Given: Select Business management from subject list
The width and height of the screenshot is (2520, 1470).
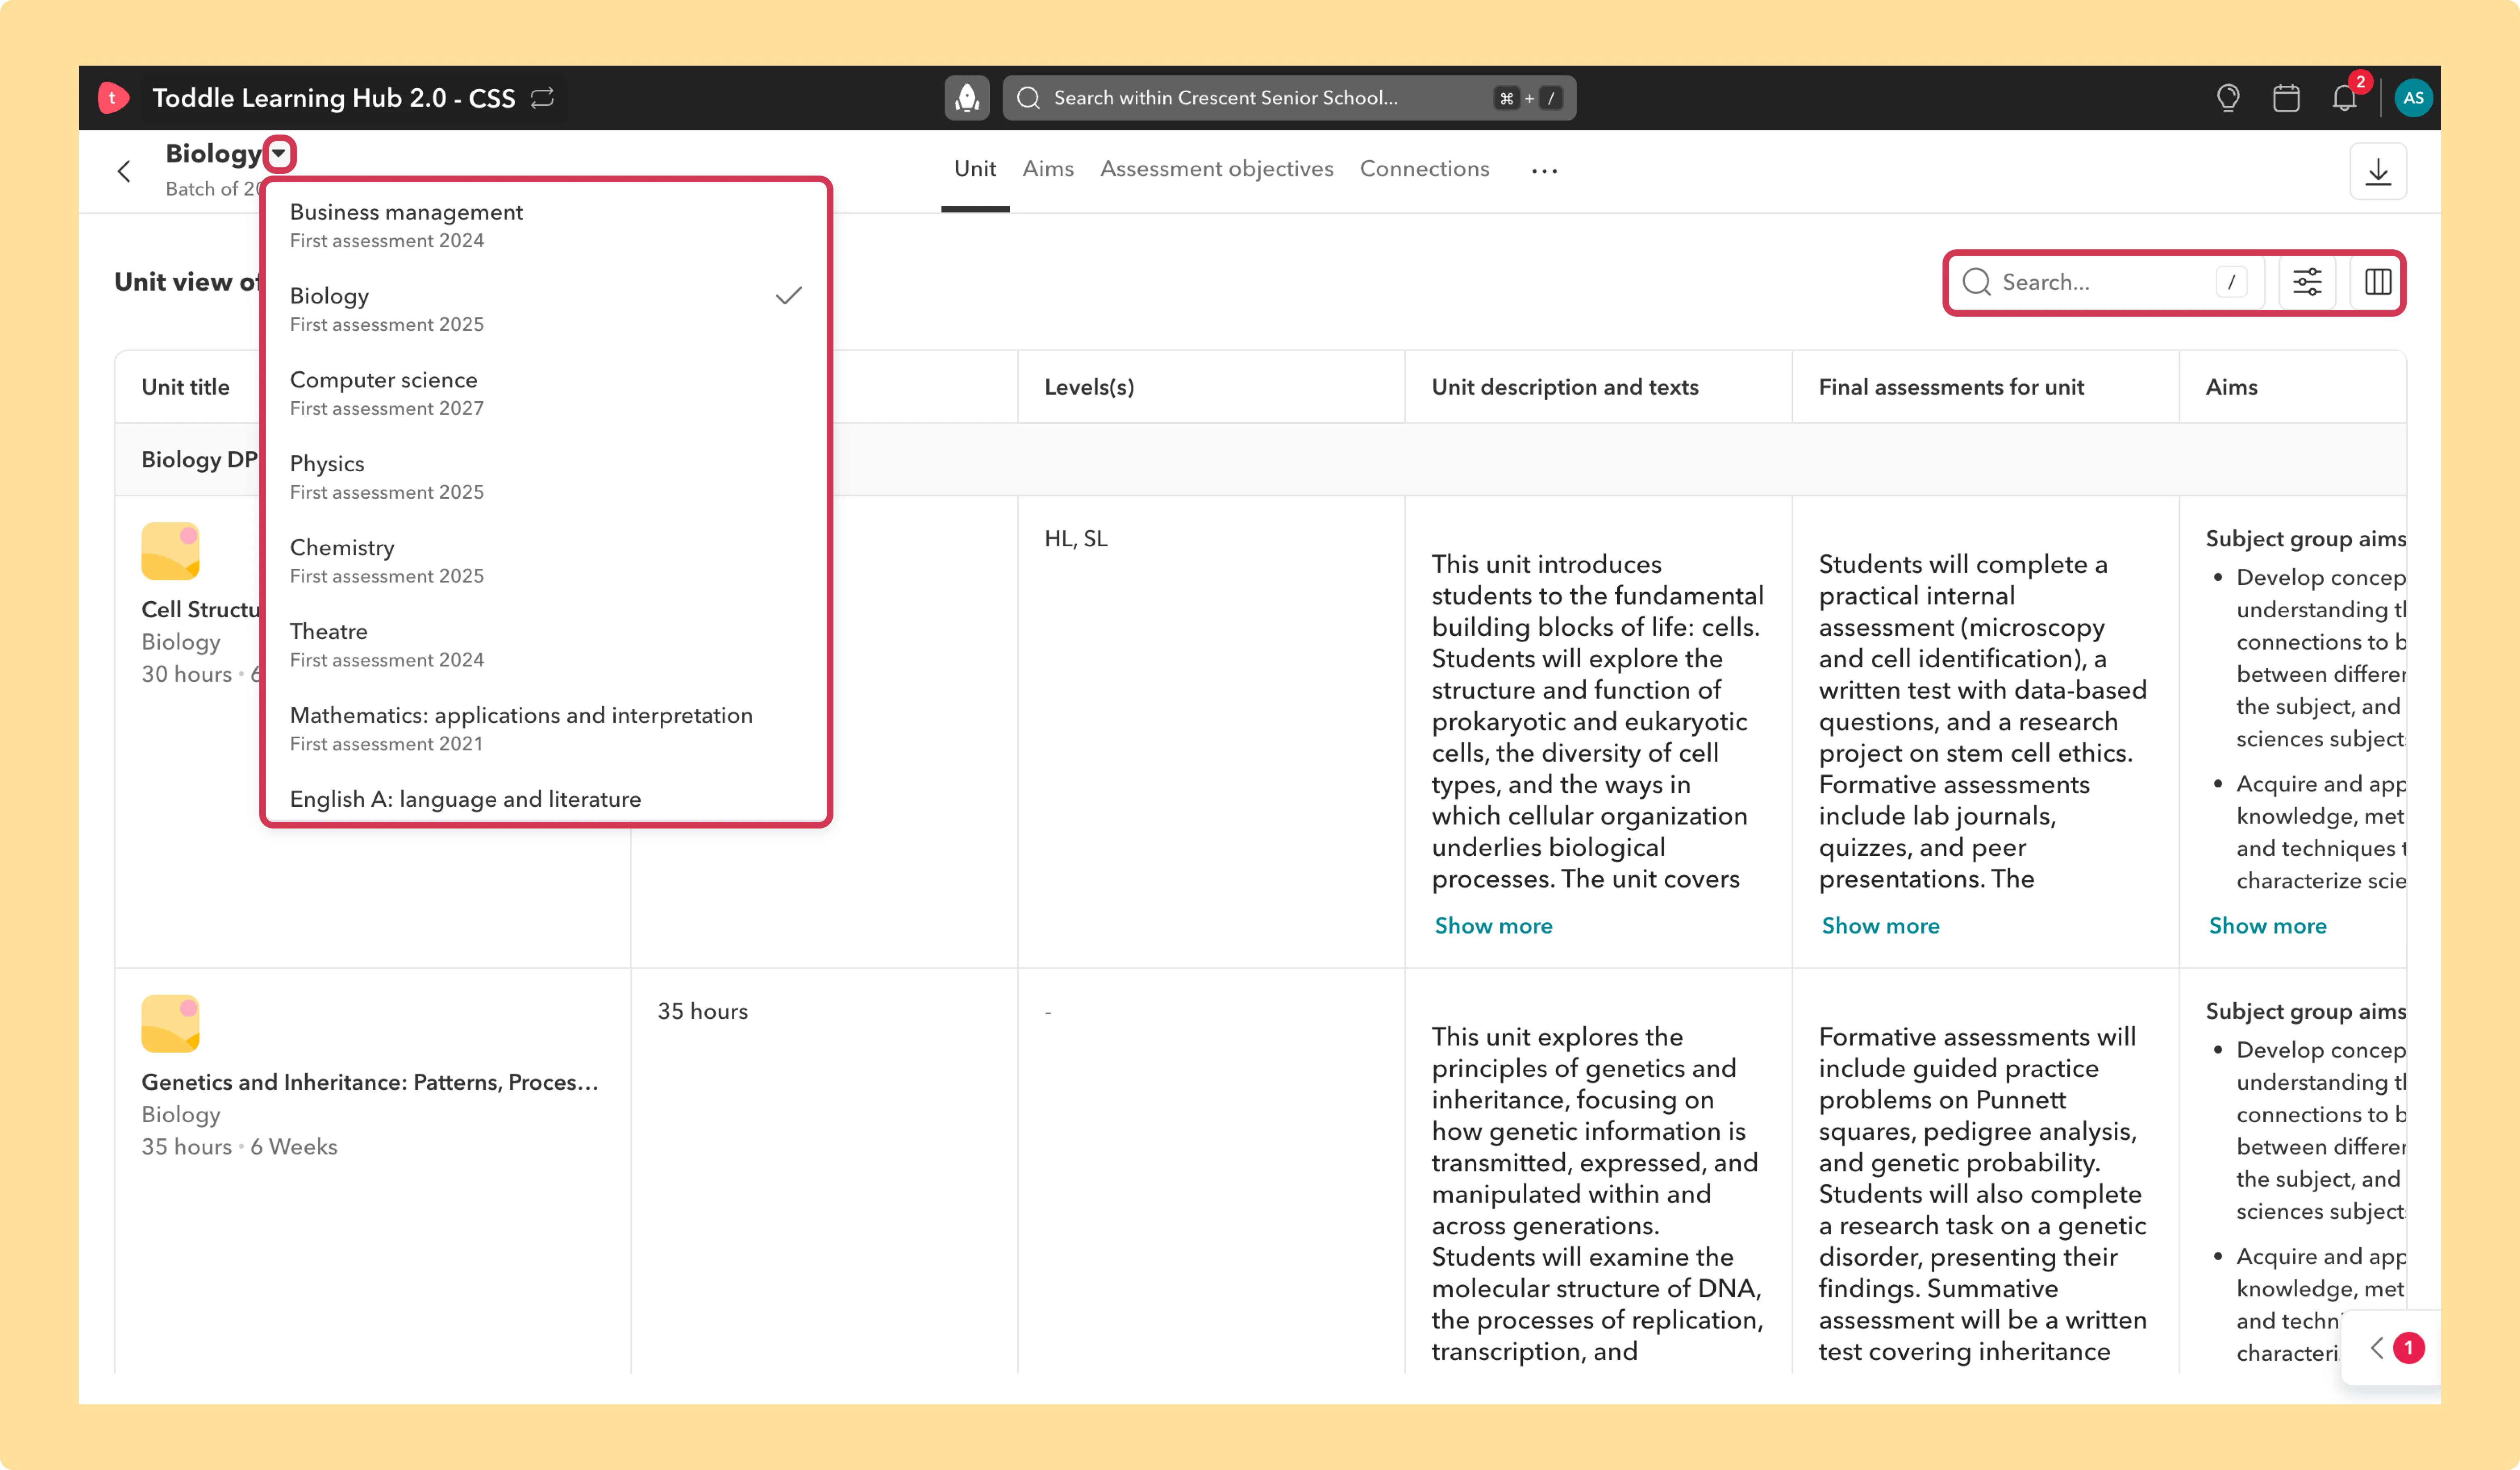Looking at the screenshot, I should (546, 225).
